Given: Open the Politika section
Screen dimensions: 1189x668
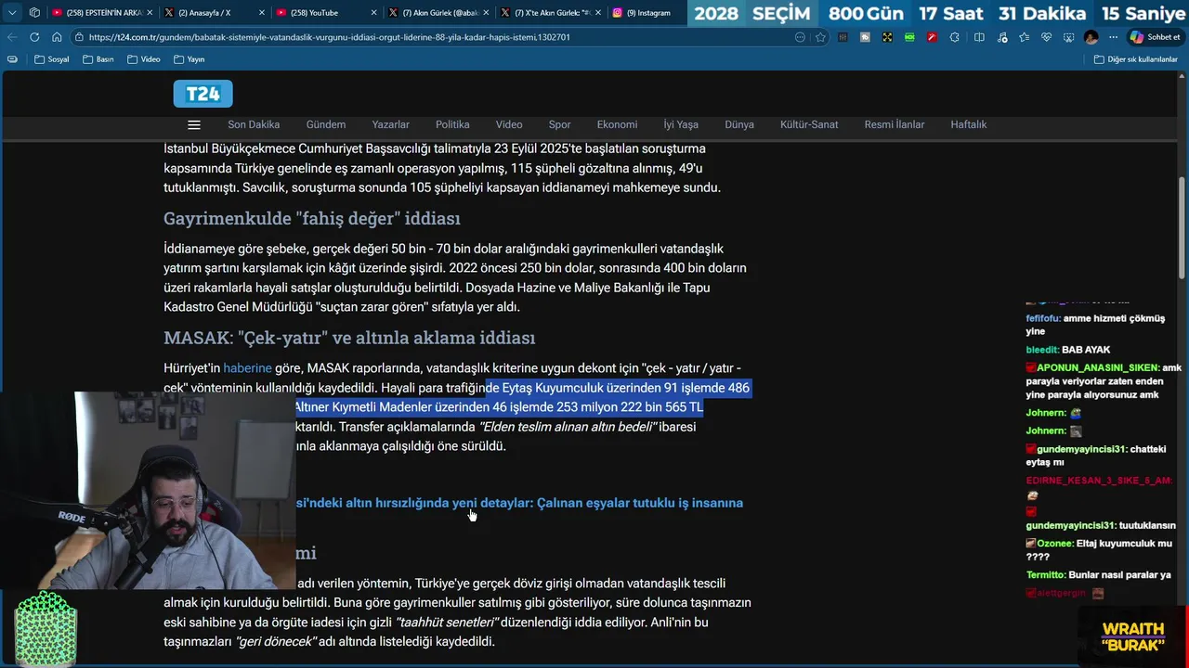Looking at the screenshot, I should (452, 124).
